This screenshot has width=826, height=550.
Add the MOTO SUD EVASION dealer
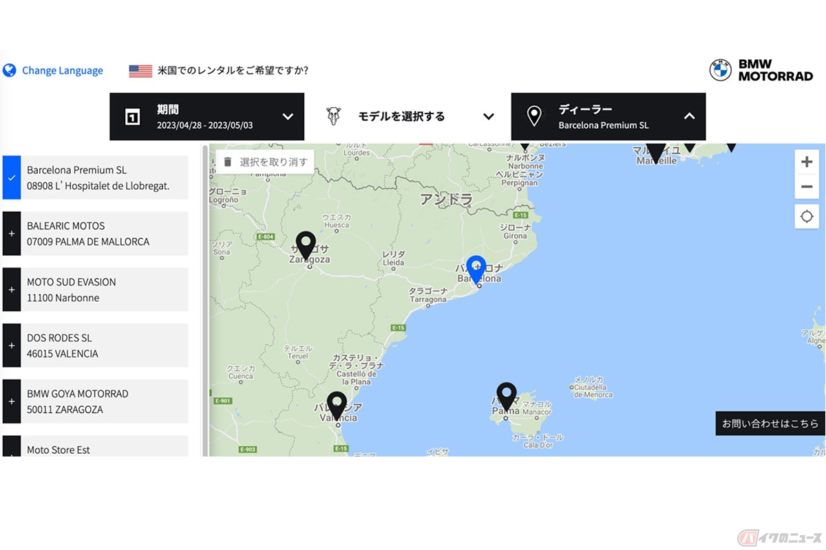click(12, 289)
